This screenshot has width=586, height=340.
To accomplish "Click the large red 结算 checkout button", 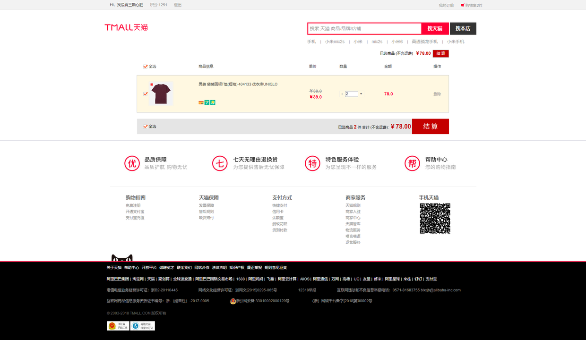I will click(431, 127).
